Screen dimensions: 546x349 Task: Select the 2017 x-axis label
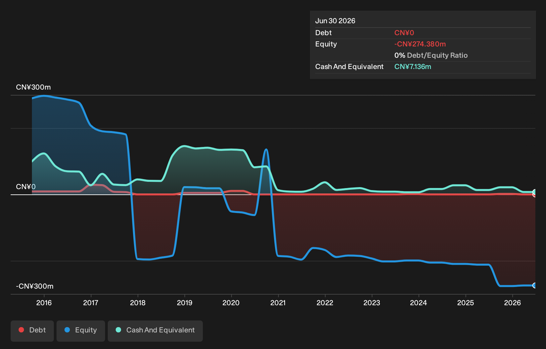91,303
